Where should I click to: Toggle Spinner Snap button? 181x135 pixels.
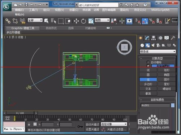(x=159, y=21)
